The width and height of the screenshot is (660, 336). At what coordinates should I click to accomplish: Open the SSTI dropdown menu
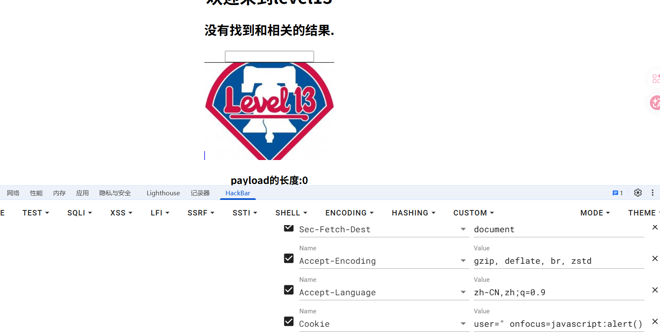click(245, 213)
